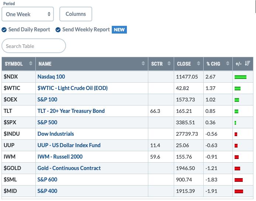Open the S&P 500 link

(x=47, y=122)
